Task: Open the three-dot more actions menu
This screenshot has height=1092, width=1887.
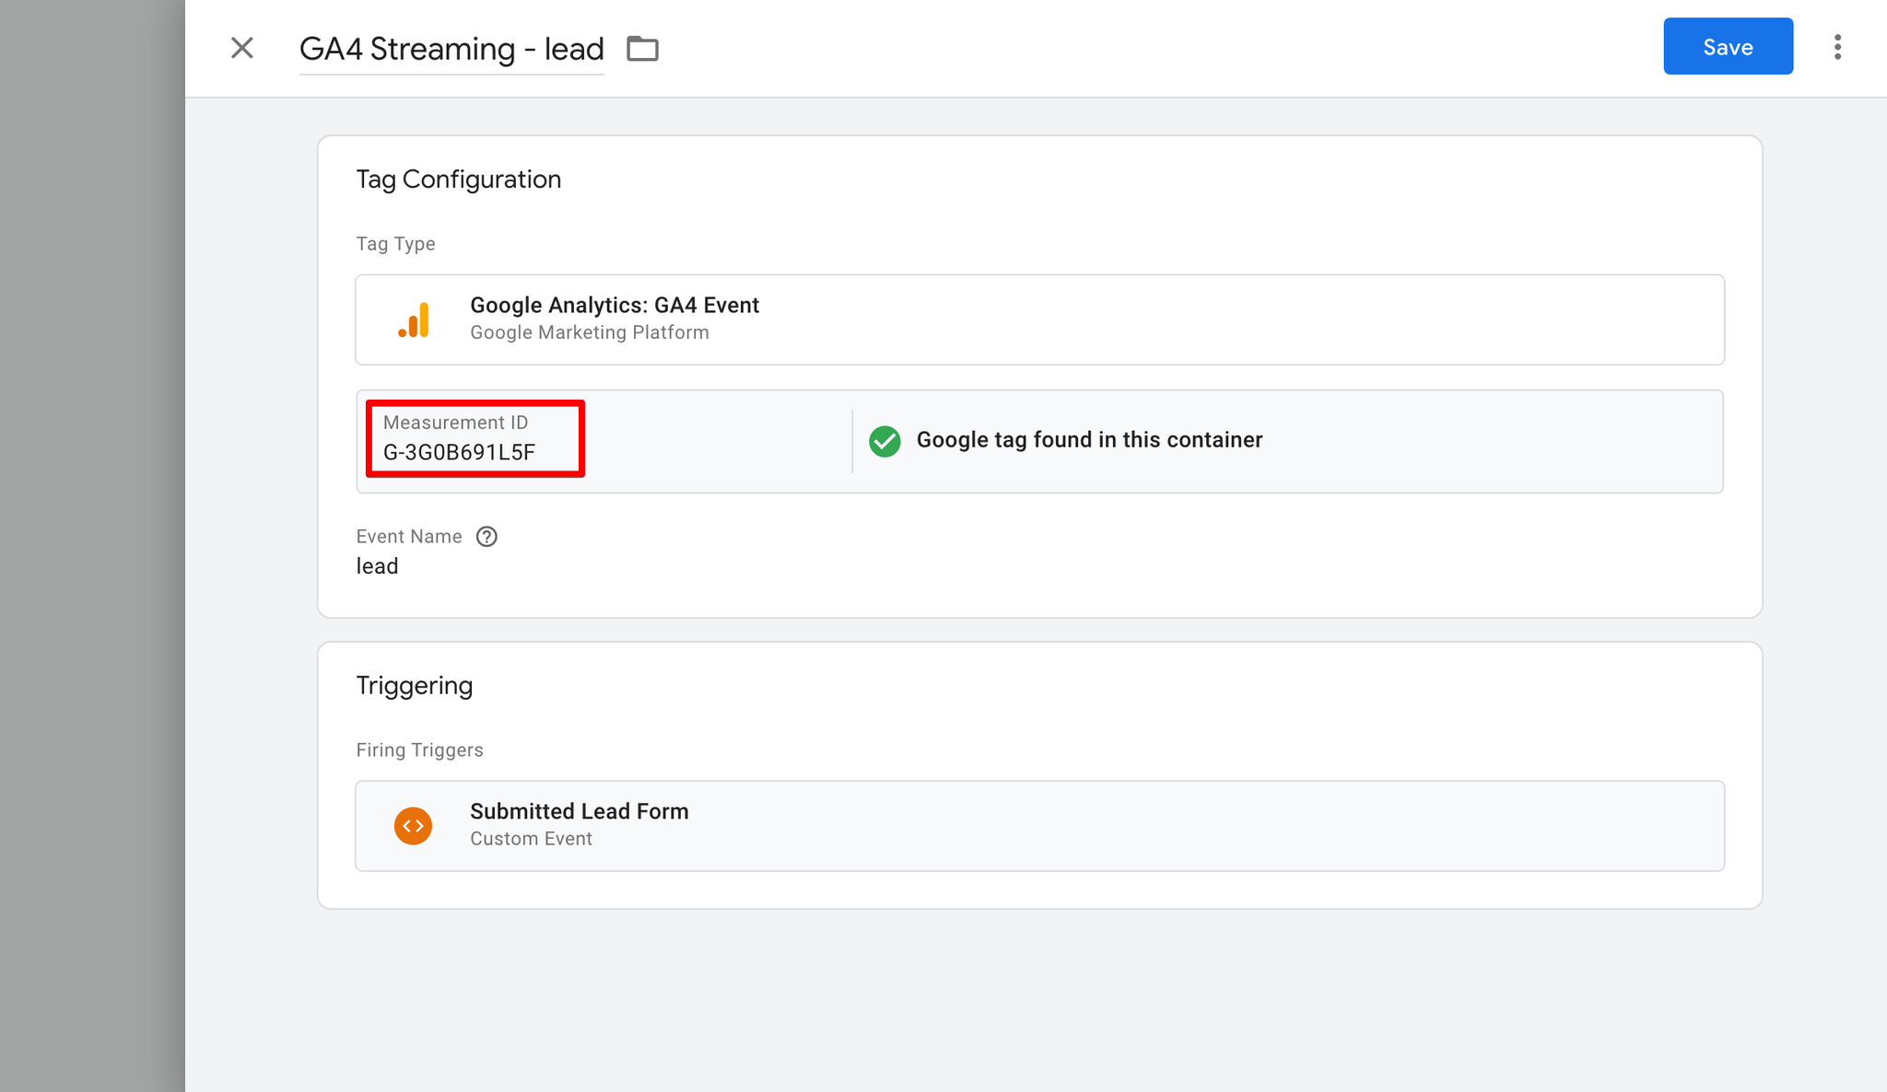Action: click(x=1837, y=47)
